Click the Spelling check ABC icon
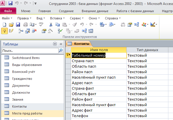This screenshot has width=173, height=120. [41, 24]
